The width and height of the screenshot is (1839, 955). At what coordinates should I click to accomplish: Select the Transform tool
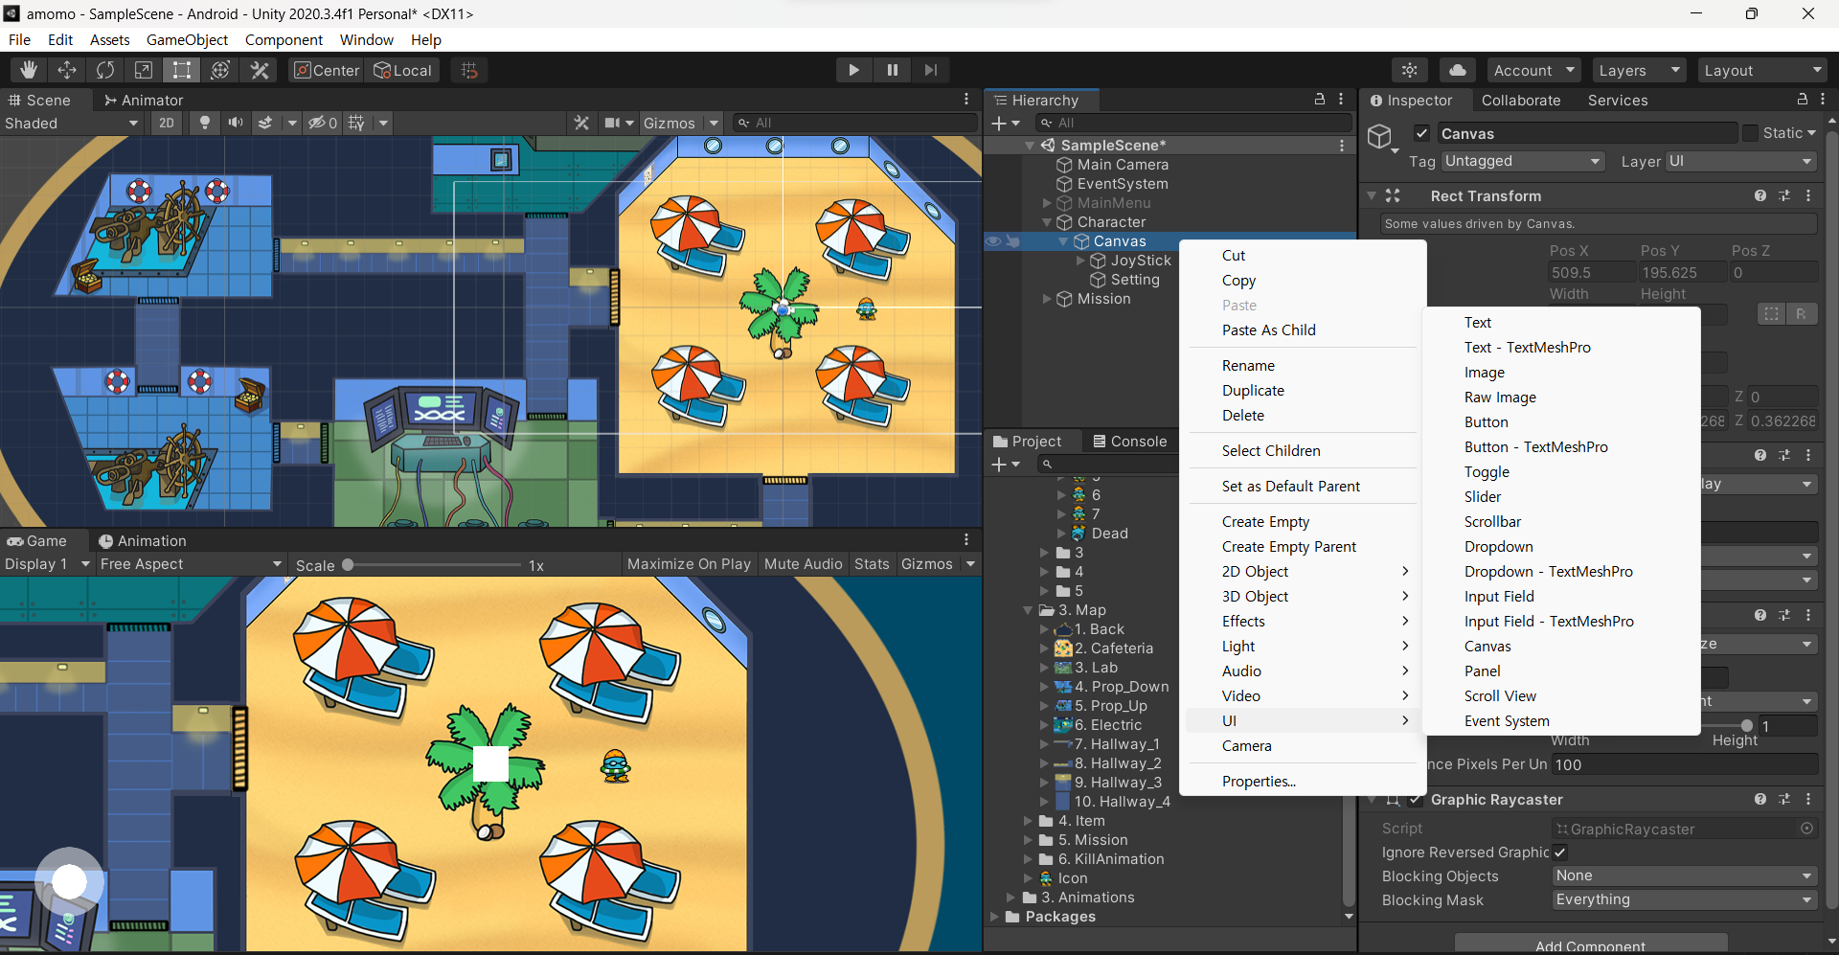click(220, 70)
